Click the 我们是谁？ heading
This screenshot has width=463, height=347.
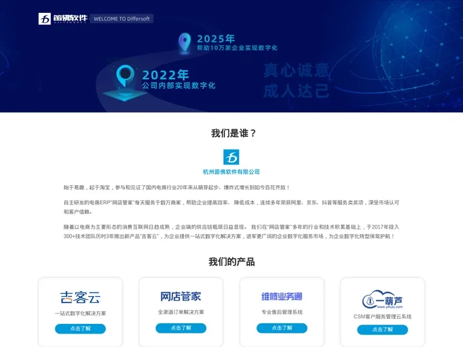click(x=233, y=134)
